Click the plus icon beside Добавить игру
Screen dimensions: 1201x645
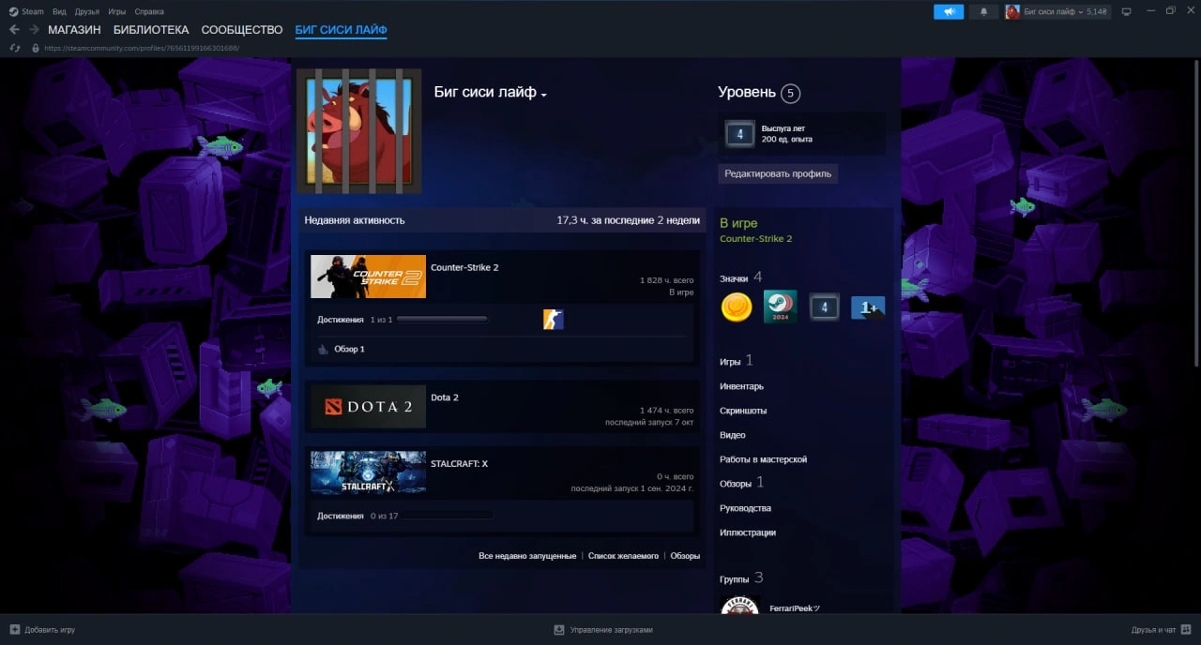(14, 629)
